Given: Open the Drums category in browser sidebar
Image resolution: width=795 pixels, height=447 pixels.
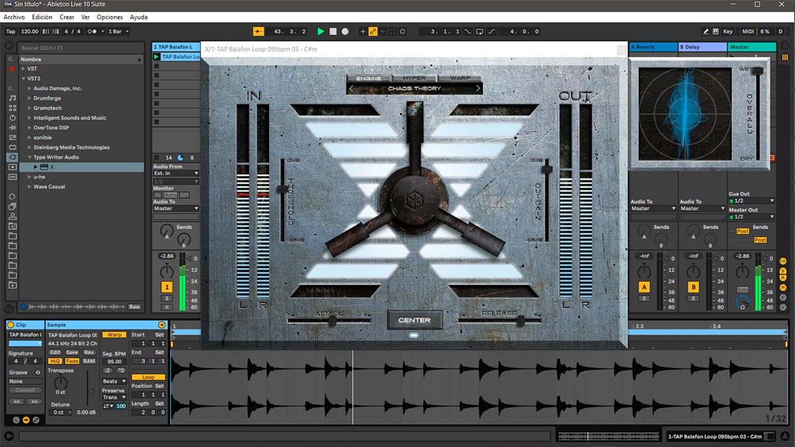Looking at the screenshot, I should pyautogui.click(x=12, y=107).
